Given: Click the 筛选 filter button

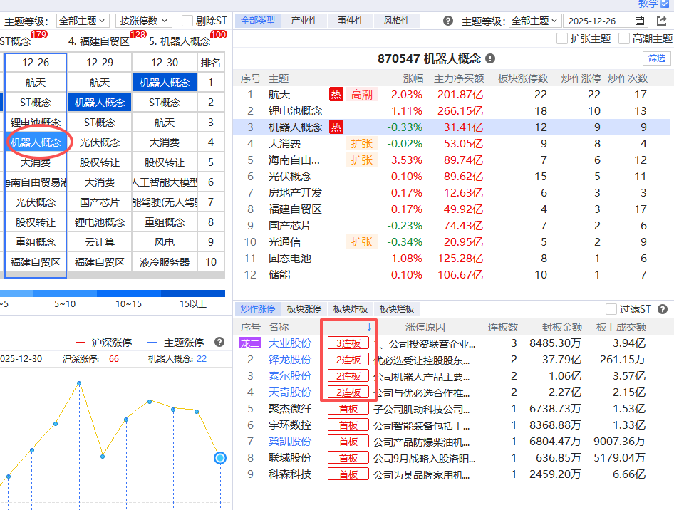Looking at the screenshot, I should pos(656,58).
